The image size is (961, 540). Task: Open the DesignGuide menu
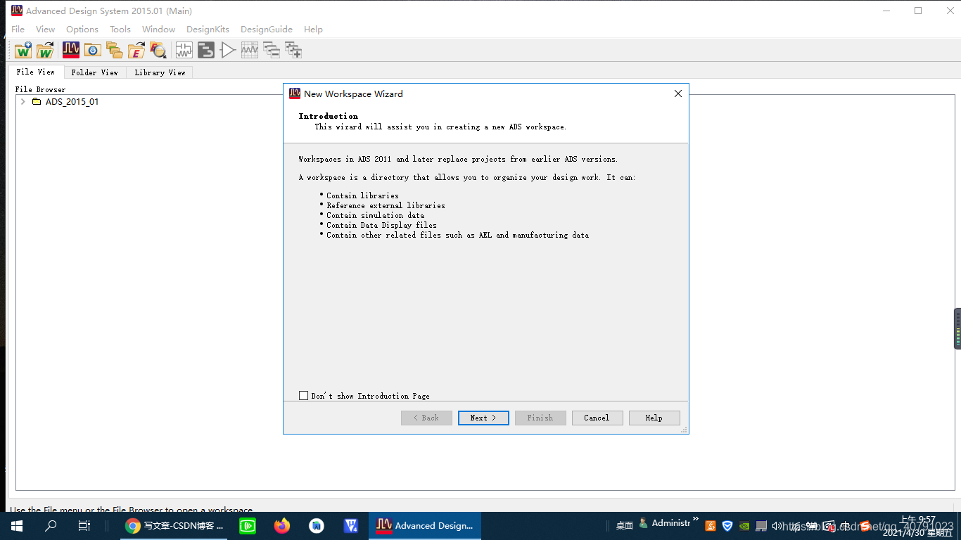(x=267, y=30)
